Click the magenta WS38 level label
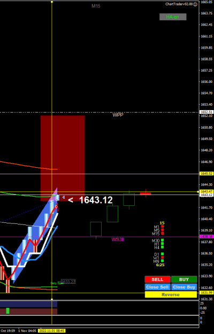 [x=118, y=239]
